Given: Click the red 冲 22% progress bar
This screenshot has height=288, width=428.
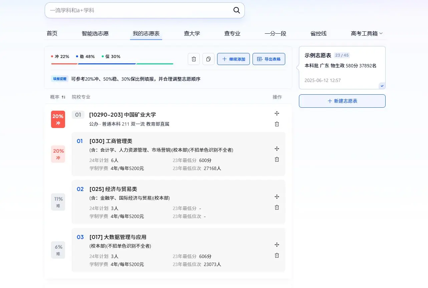Looking at the screenshot, I should click(64, 63).
